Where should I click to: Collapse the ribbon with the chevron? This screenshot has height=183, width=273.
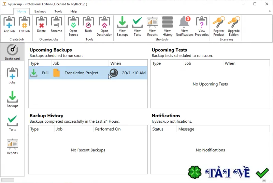[270, 11]
